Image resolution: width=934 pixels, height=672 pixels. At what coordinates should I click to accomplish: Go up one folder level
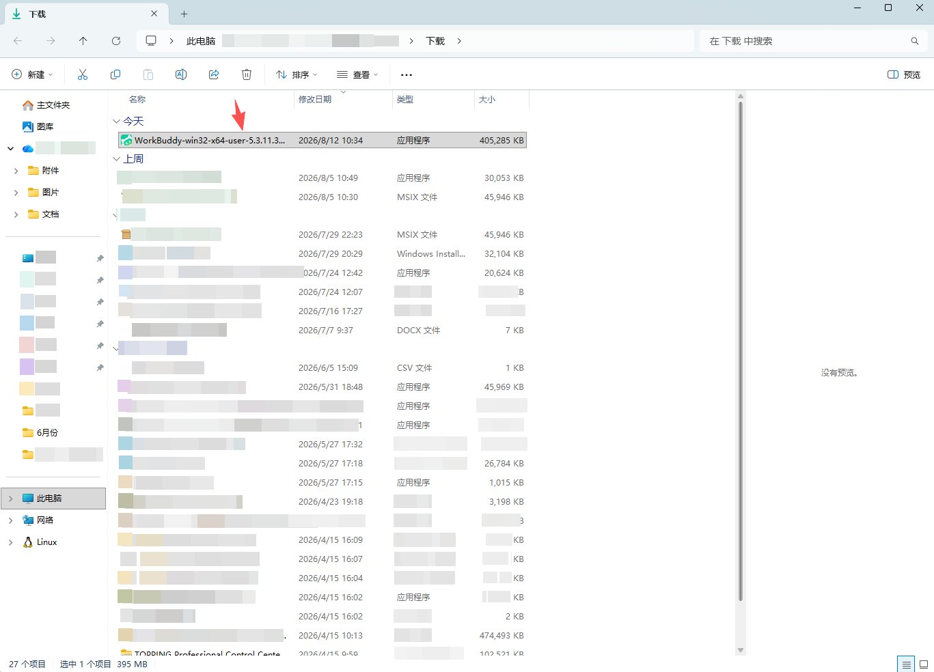pyautogui.click(x=83, y=41)
